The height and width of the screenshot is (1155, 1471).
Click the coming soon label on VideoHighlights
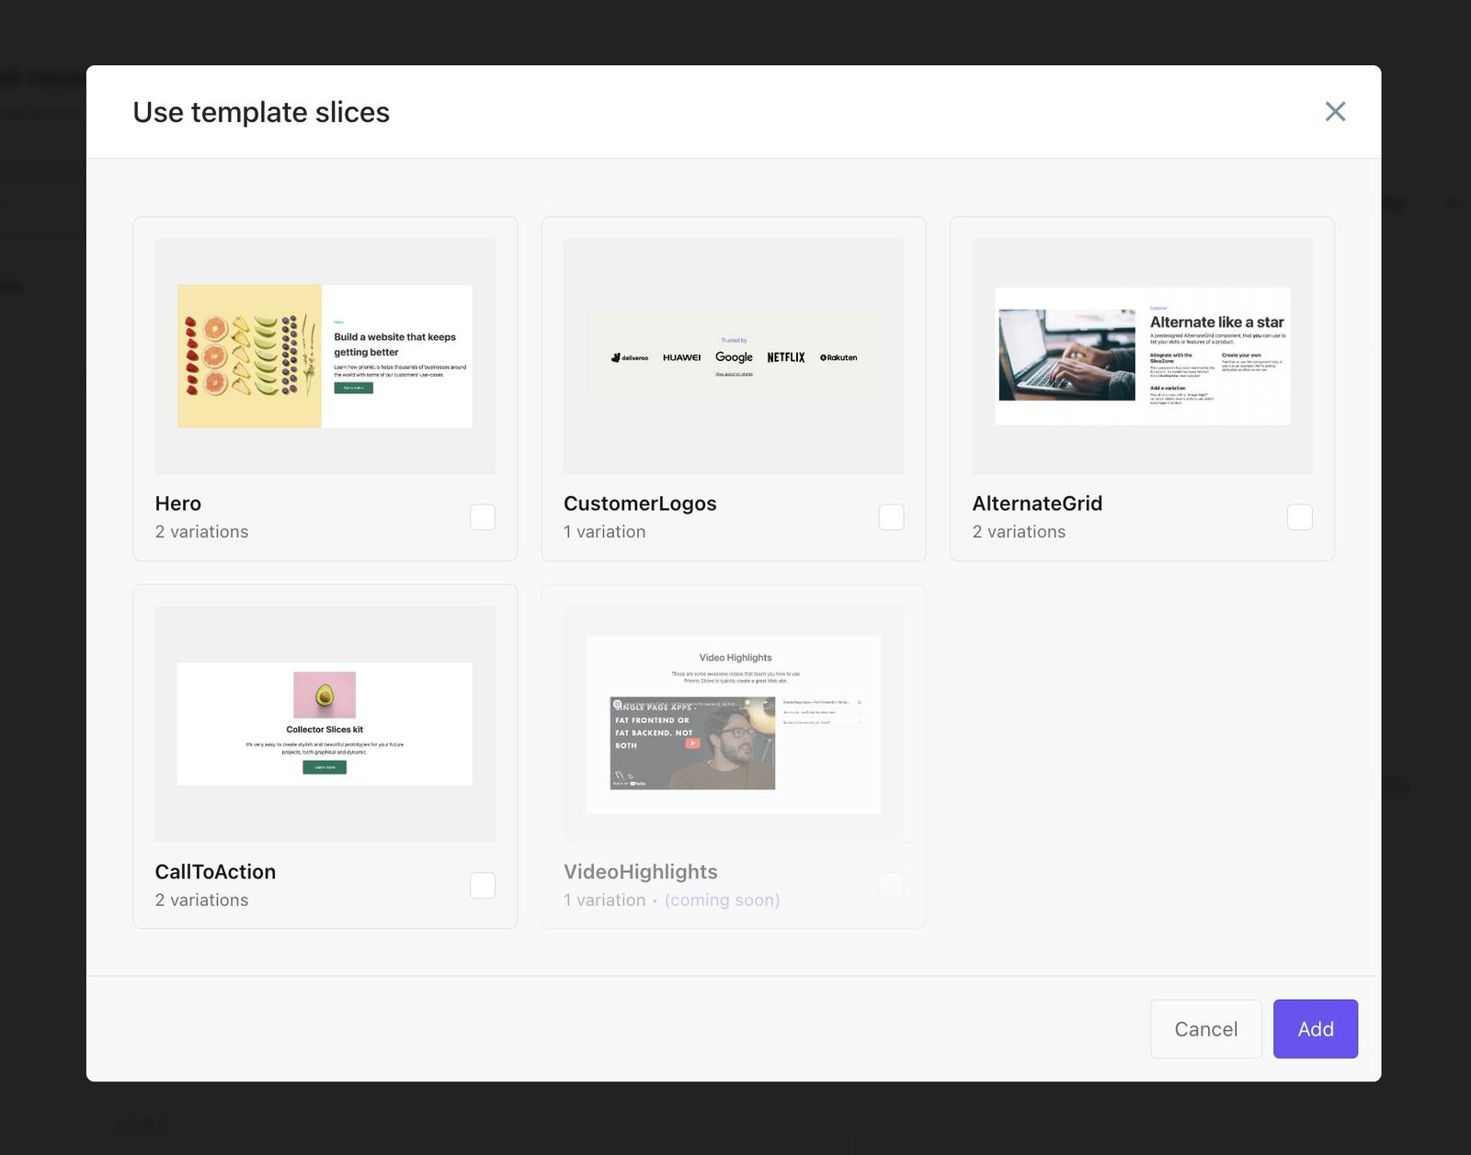pyautogui.click(x=721, y=900)
